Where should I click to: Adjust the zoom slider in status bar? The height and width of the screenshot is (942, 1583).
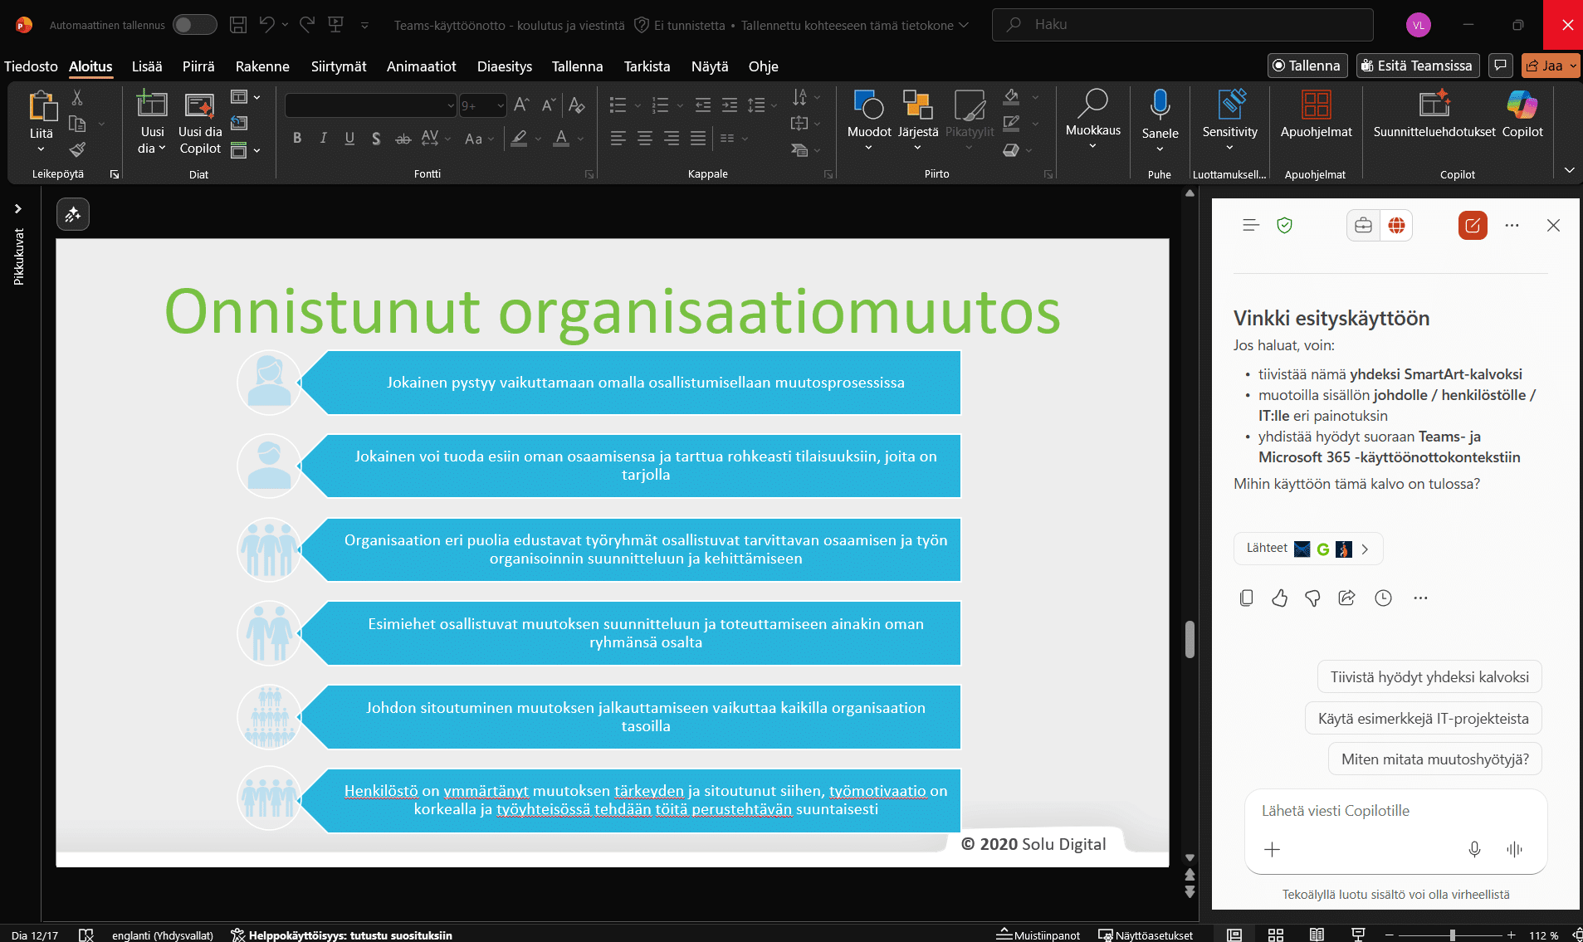(1452, 935)
